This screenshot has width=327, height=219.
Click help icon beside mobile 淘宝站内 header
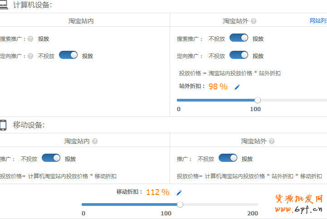click(x=95, y=141)
